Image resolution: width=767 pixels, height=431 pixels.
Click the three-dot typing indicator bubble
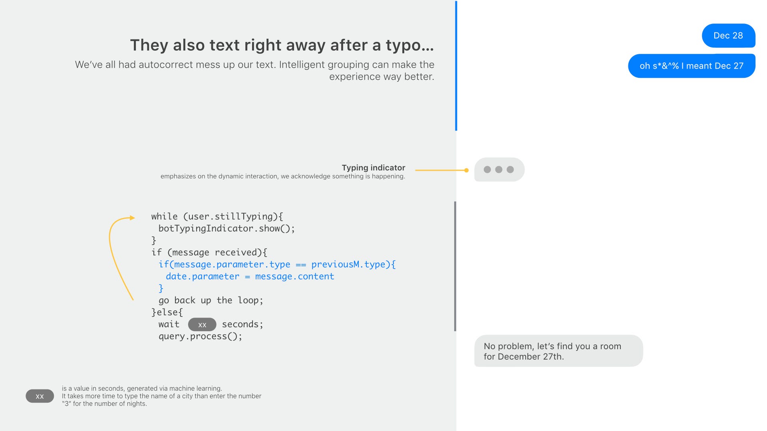[x=499, y=170]
